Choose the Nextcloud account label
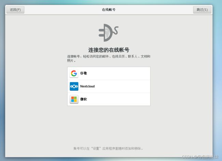The height and width of the screenshot is (161, 222). point(87,86)
